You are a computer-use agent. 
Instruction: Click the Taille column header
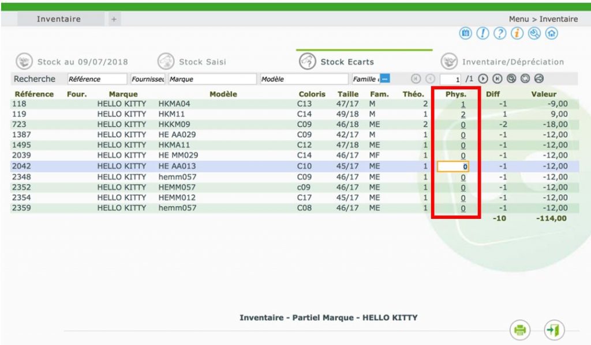[348, 94]
